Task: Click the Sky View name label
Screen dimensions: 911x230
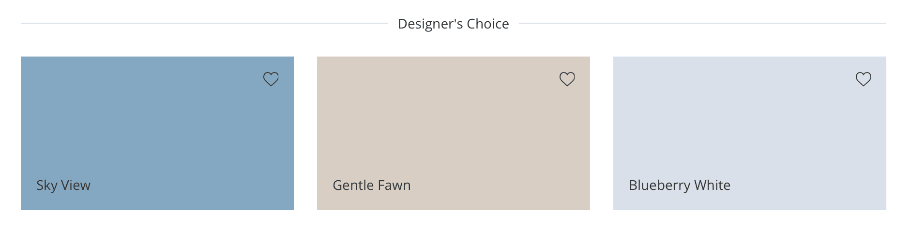Action: [63, 185]
